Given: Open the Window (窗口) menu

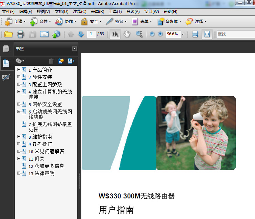Looking at the screenshot, I should coord(151,12).
